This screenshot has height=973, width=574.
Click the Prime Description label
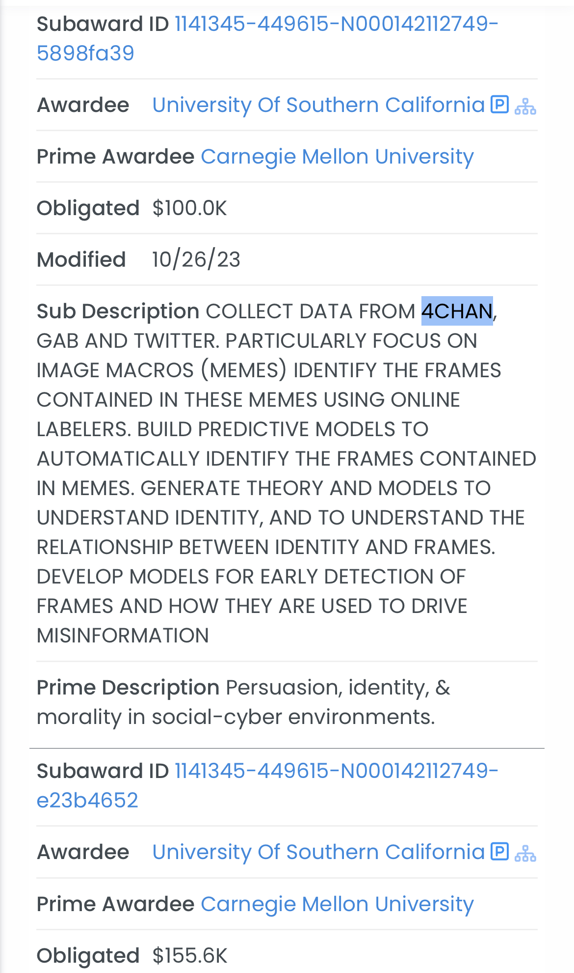(128, 688)
